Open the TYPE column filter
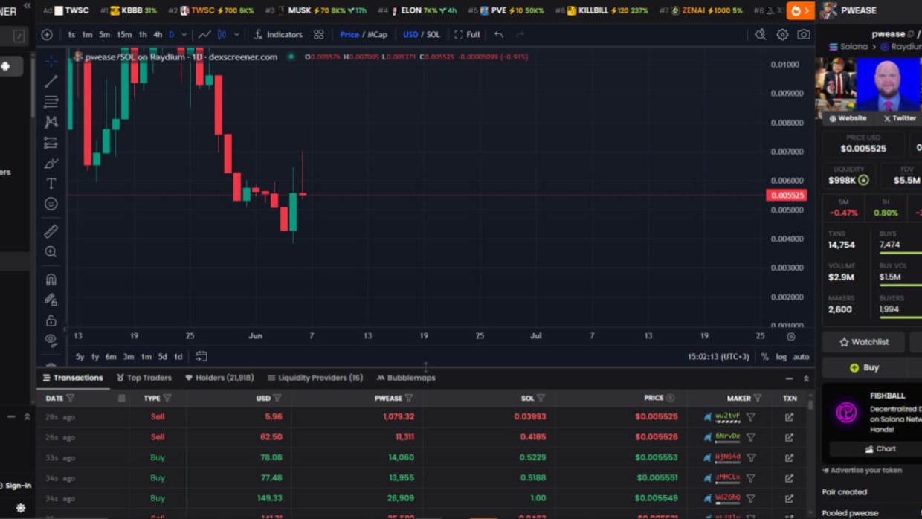 tap(167, 399)
